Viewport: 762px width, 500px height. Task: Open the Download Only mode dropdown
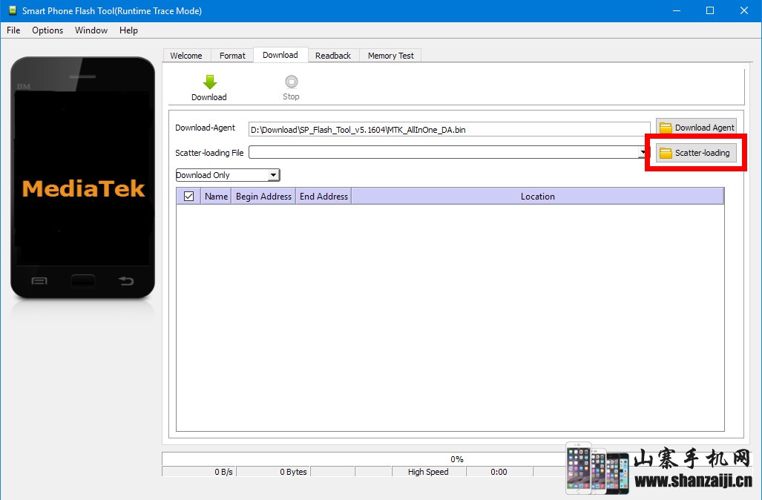[x=273, y=175]
